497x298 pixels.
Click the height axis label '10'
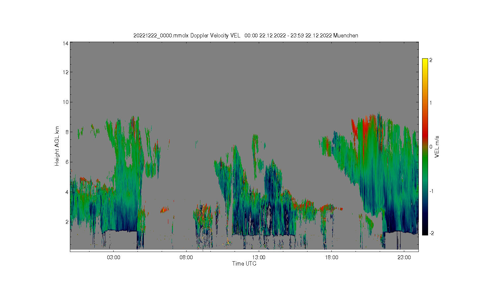[66, 102]
